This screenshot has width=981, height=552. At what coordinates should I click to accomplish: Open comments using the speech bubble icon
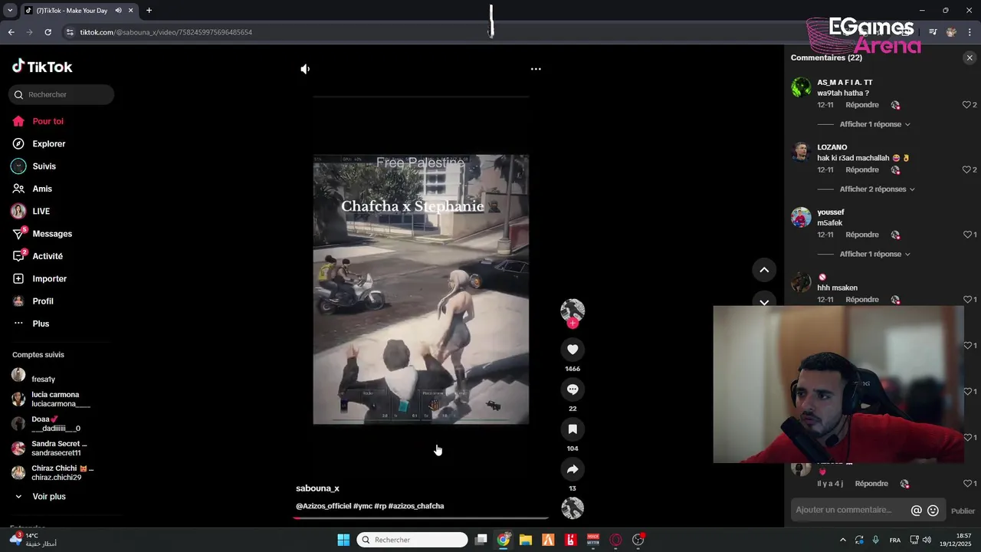pos(573,389)
